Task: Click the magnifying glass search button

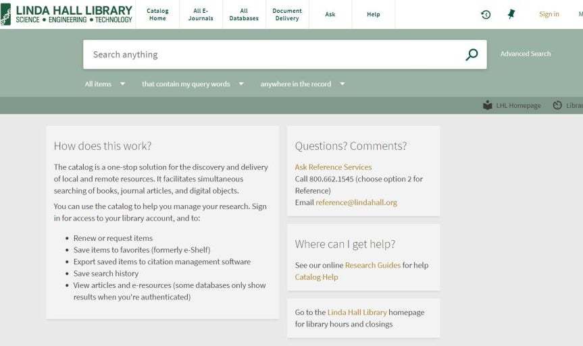Action: point(472,55)
